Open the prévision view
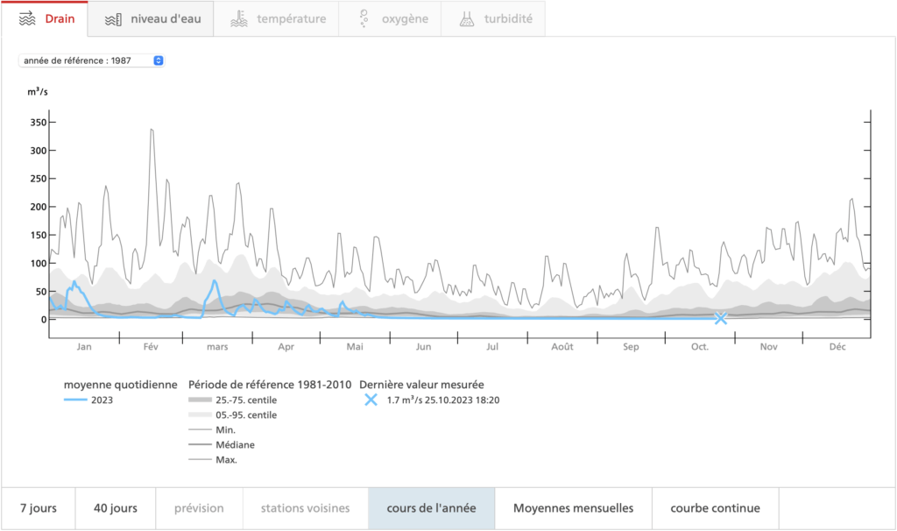This screenshot has height=531, width=897. (x=199, y=508)
